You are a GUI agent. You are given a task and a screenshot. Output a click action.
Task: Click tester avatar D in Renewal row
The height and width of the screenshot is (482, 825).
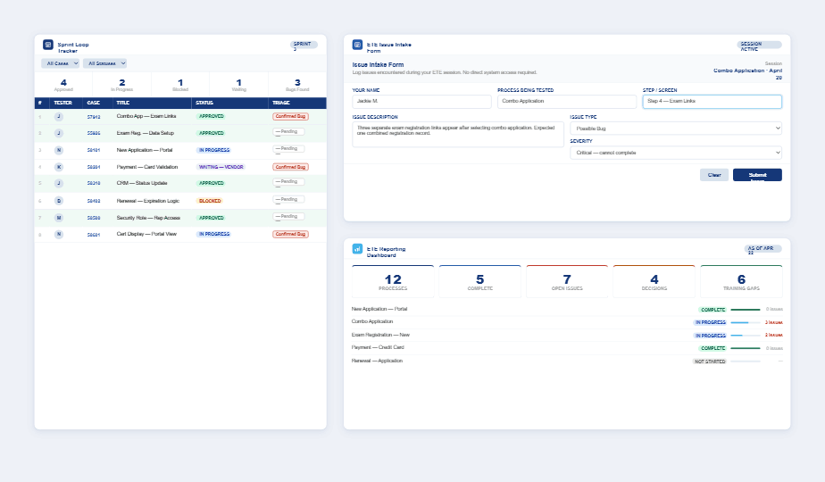tap(59, 201)
